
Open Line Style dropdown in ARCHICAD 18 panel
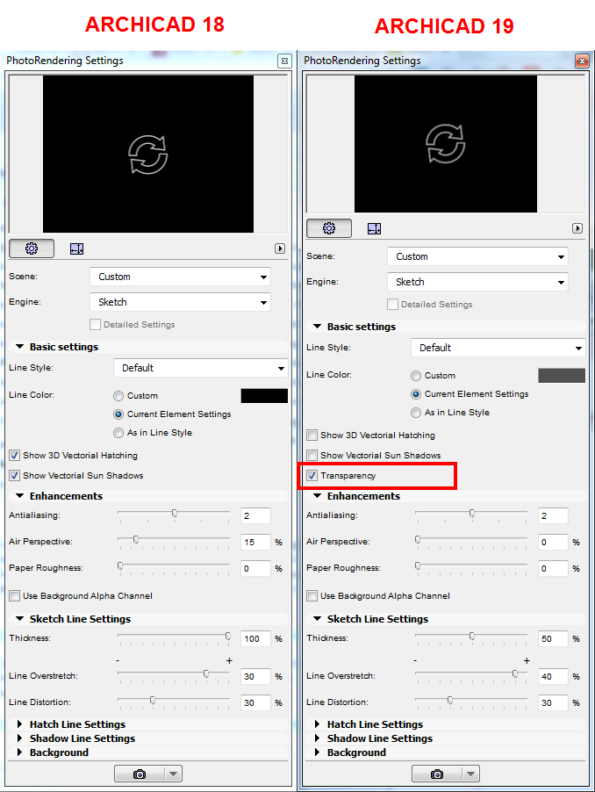201,368
